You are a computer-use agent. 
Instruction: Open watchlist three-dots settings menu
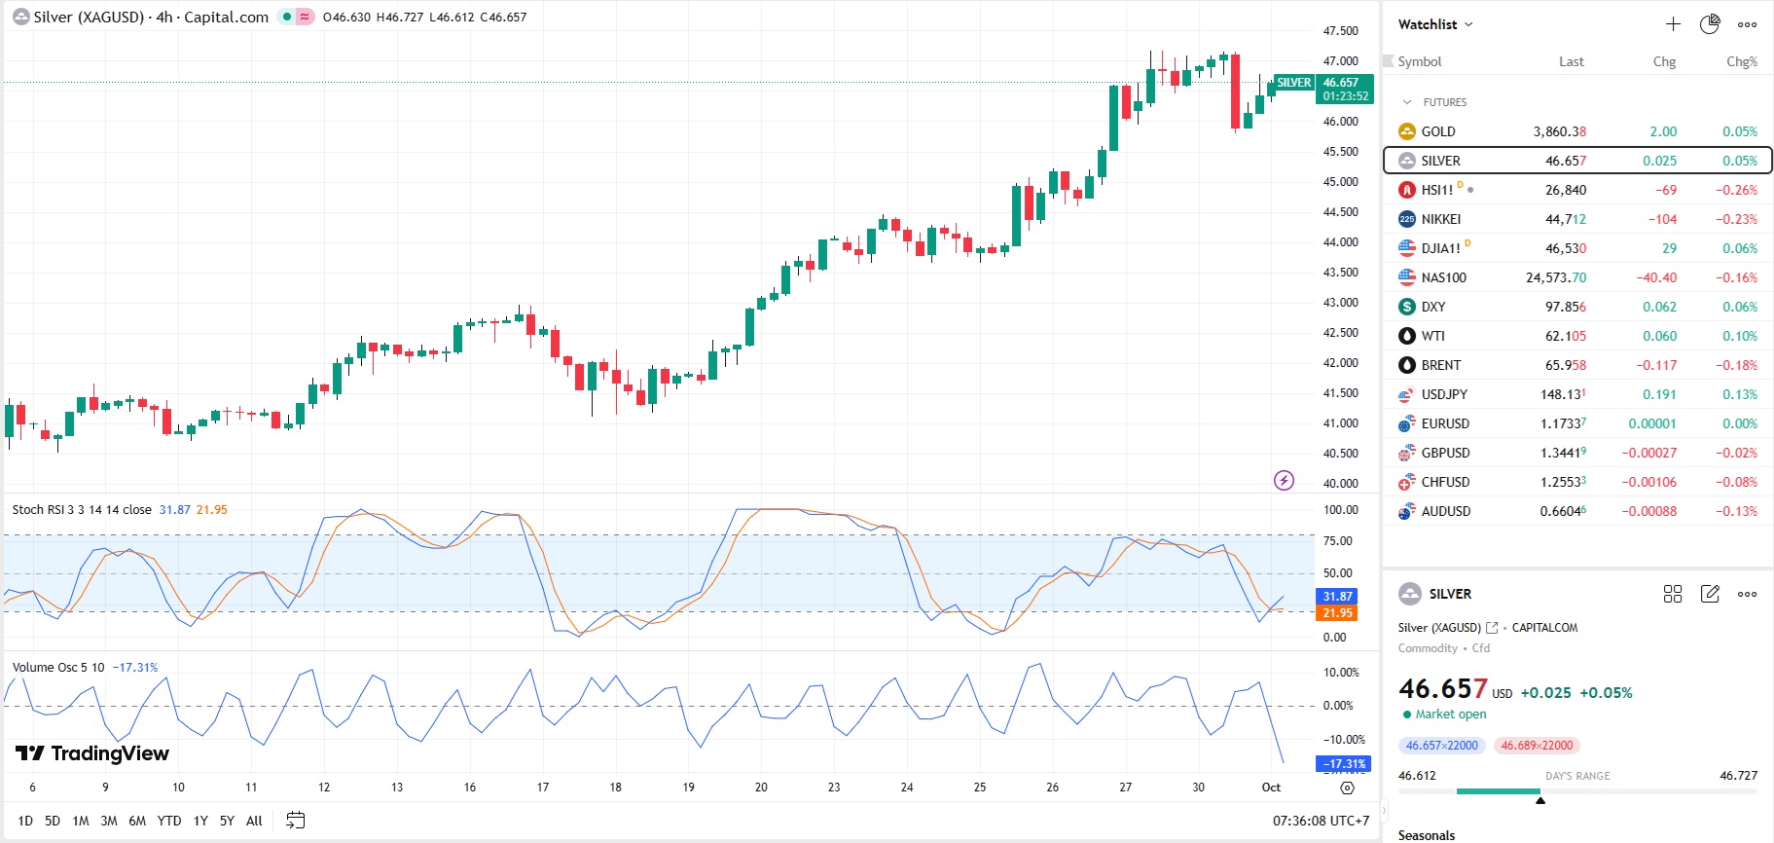click(x=1748, y=24)
